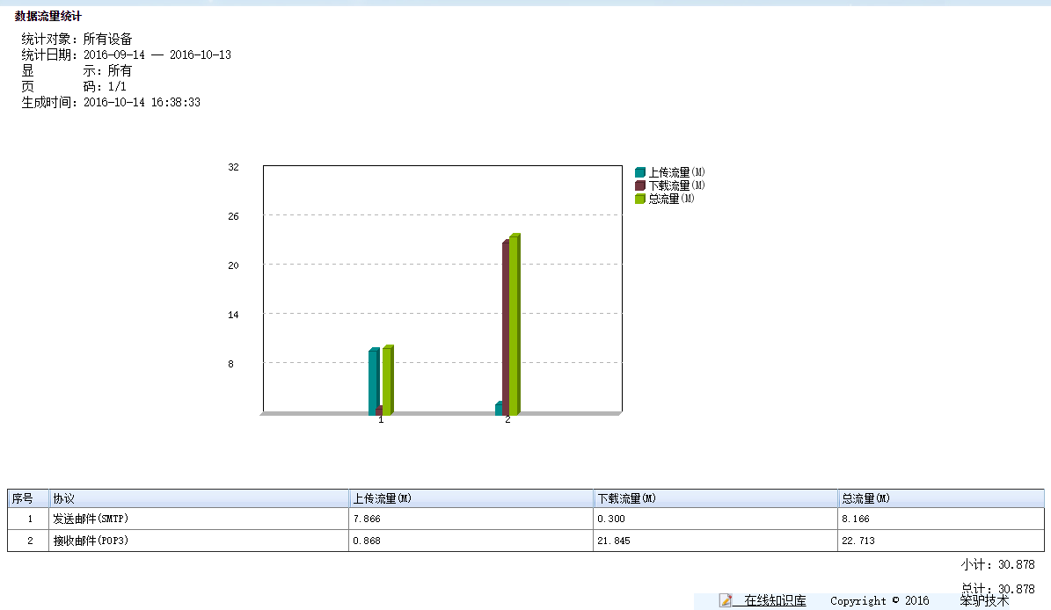Image resolution: width=1051 pixels, height=610 pixels.
Task: Click the 21.845 download traffic cell
Action: 614,541
